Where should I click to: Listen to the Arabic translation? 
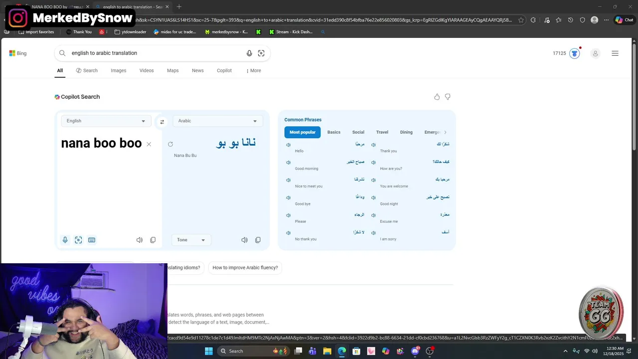(244, 240)
